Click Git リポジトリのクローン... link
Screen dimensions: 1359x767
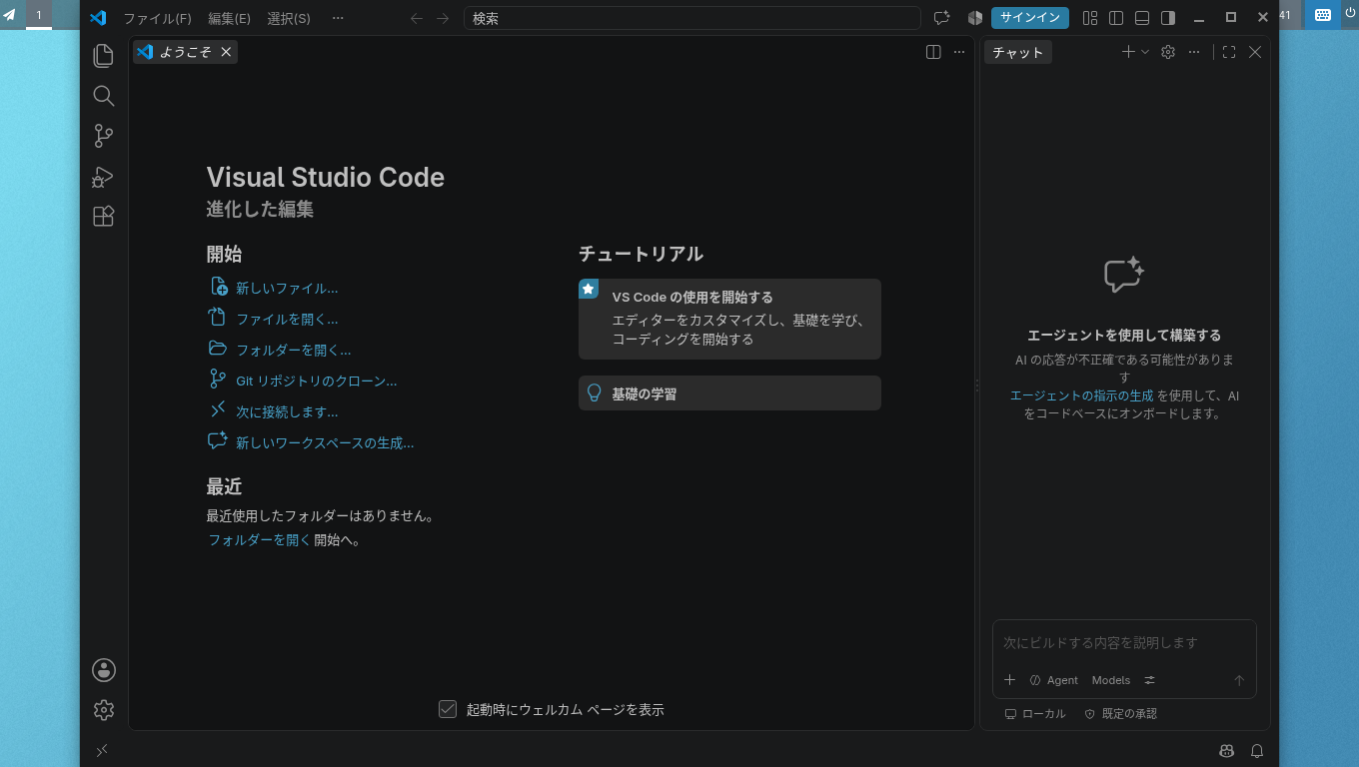point(317,381)
